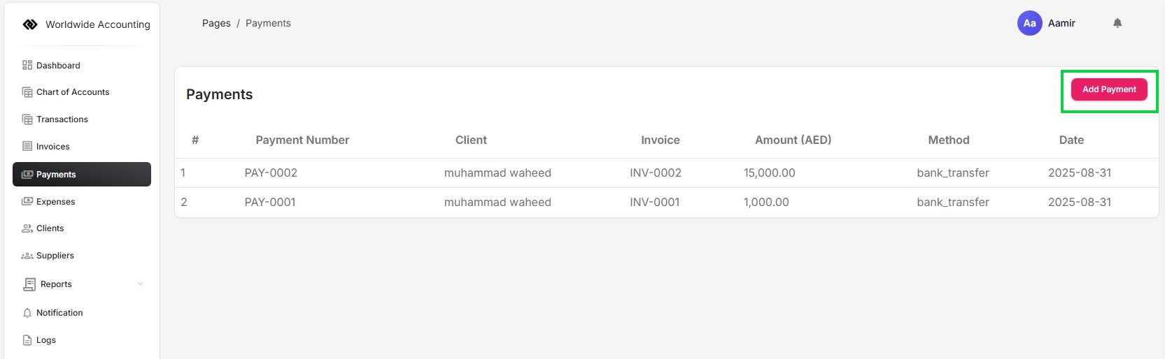Open the Reports menu item
This screenshot has height=359, width=1165.
(56, 284)
